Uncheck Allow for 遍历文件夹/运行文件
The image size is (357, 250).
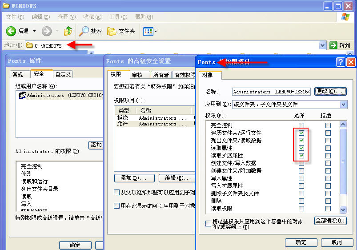pos(301,133)
